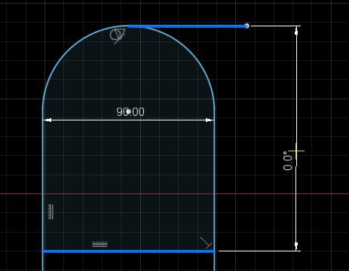Select the tangent constraint icon near the arc top

(118, 36)
